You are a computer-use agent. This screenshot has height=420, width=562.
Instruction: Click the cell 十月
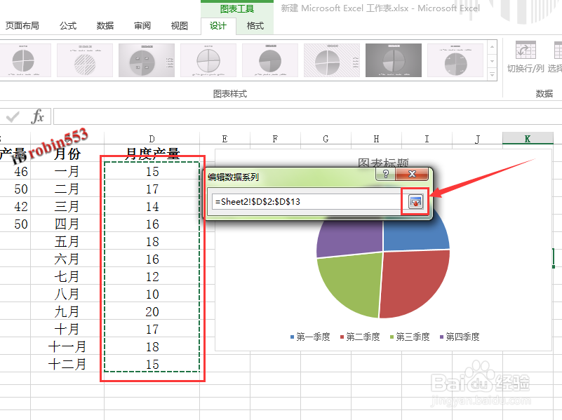click(67, 330)
